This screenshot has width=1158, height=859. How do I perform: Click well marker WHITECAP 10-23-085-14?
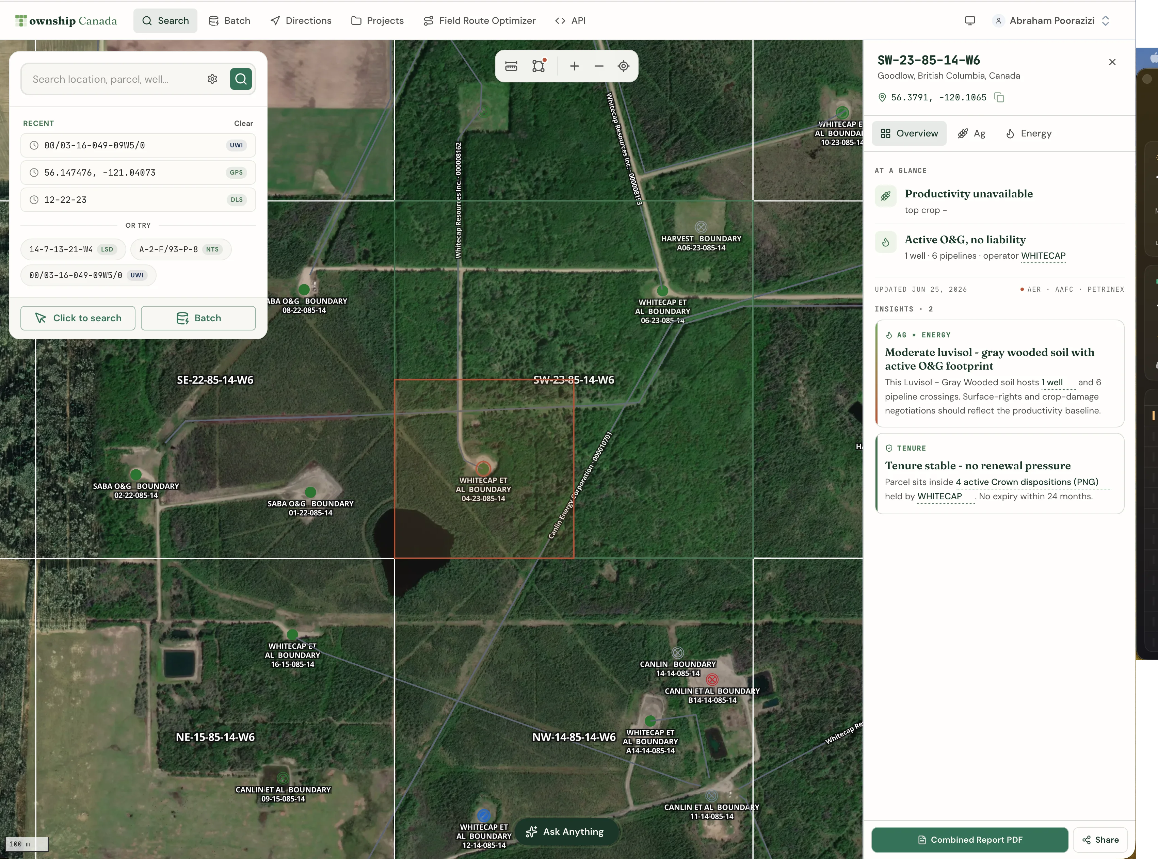(842, 112)
